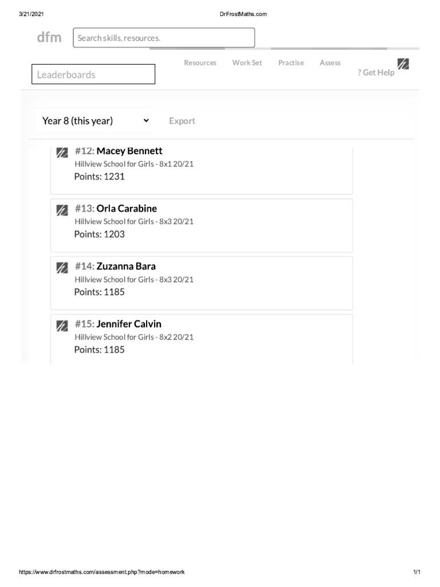Open the Practise menu

[x=291, y=63]
